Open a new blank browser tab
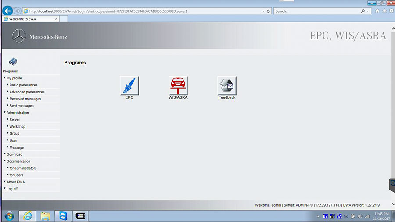 [x=64, y=19]
